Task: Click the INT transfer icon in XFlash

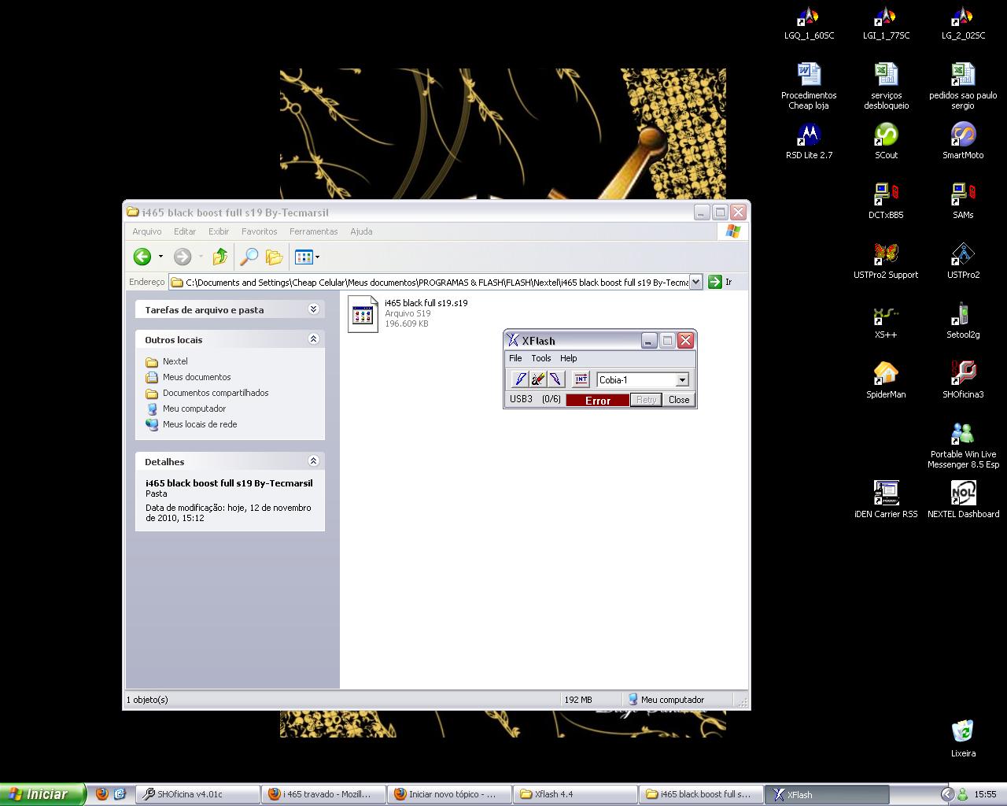Action: 581,379
